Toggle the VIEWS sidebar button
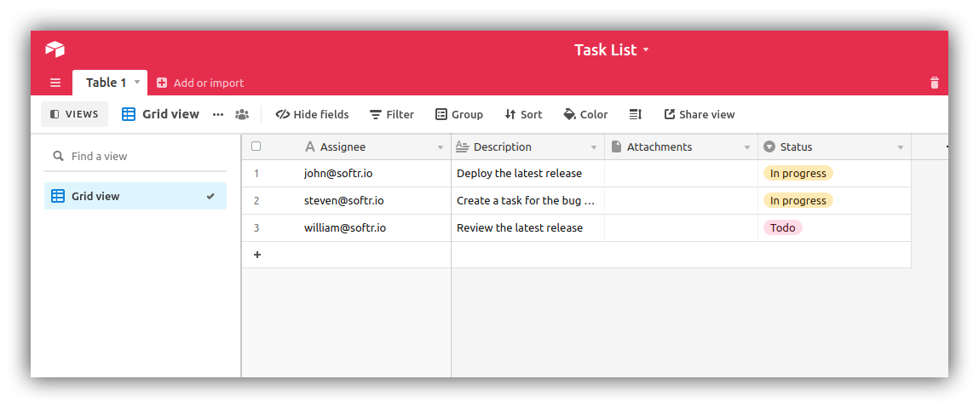The image size is (979, 408). [x=74, y=114]
